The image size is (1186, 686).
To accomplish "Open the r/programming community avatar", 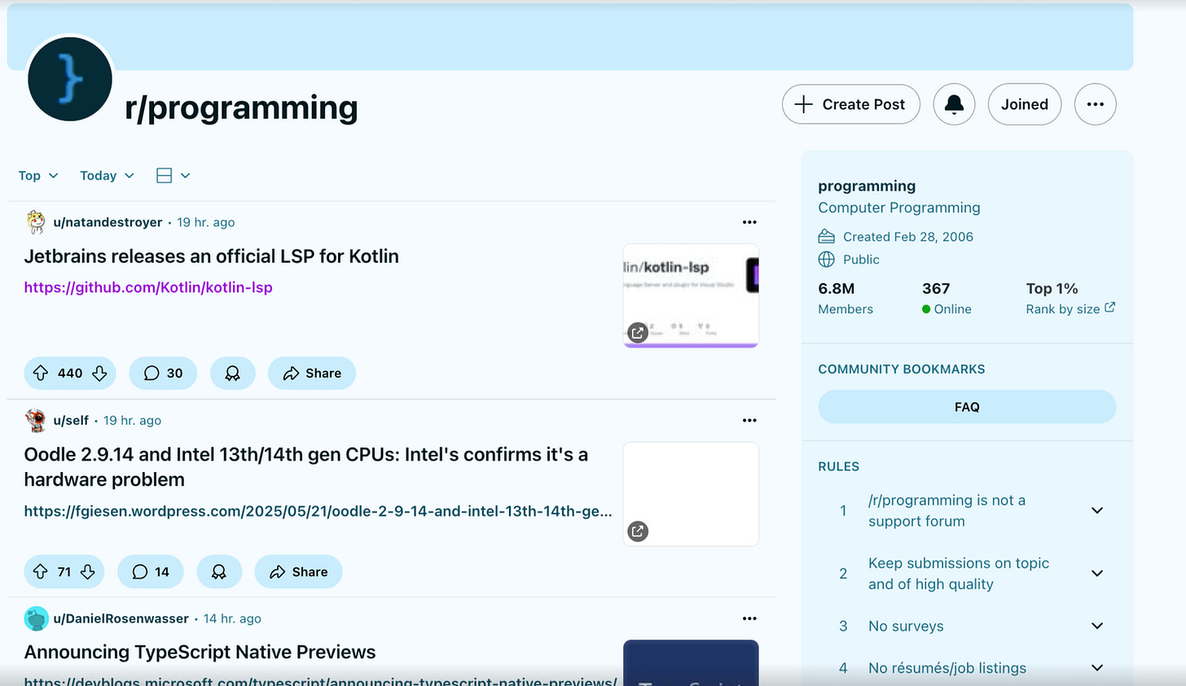I will click(x=69, y=79).
